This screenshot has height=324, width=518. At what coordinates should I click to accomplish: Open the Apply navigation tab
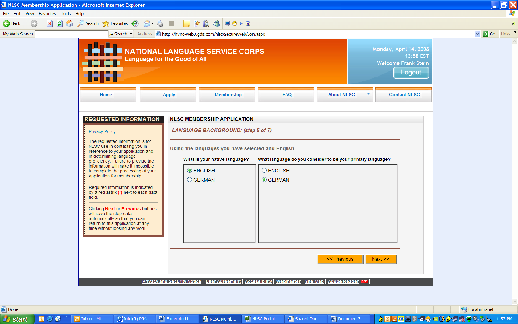(x=168, y=95)
